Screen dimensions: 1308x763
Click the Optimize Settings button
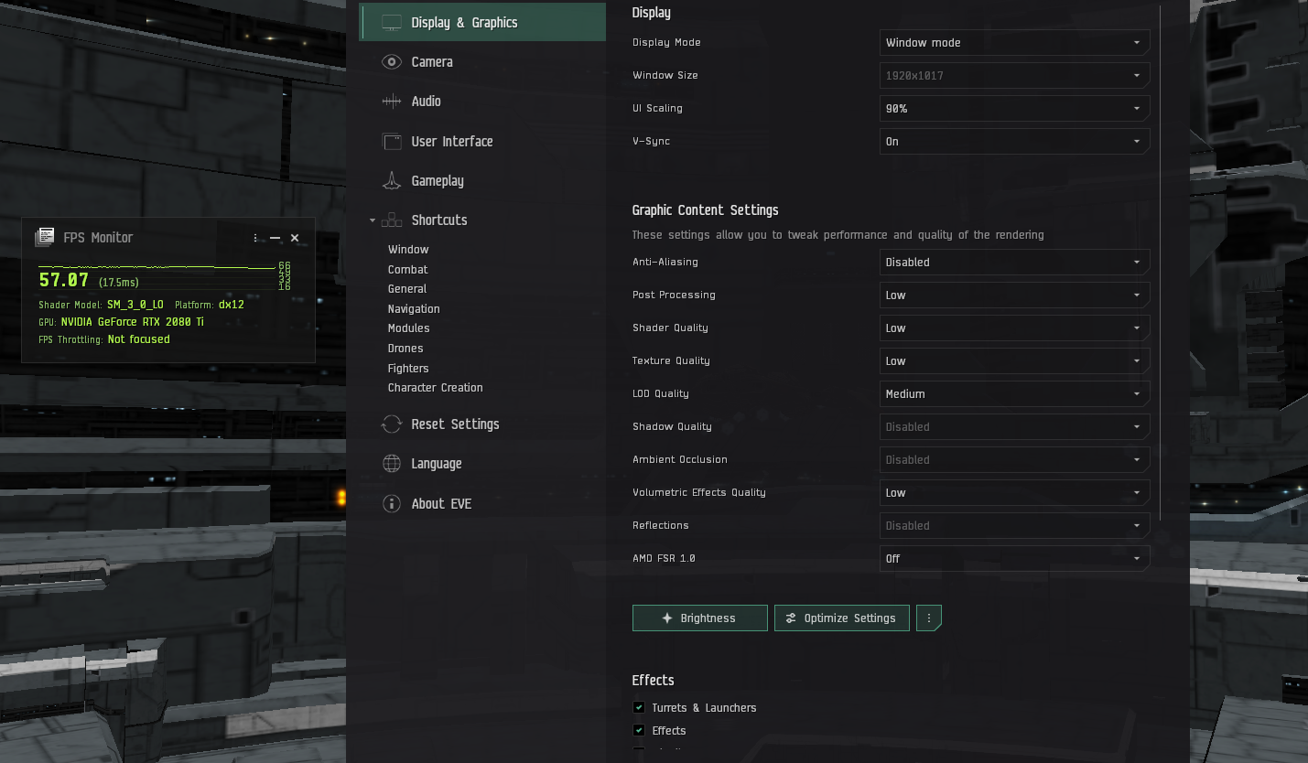coord(842,618)
